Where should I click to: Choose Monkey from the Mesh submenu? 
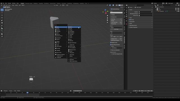[74, 41]
